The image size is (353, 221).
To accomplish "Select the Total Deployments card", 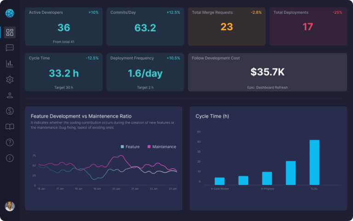I will 308,27.
